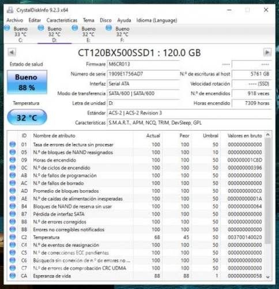Click power-on count value 918 veces
Viewport: 279px width, 289px height.
pyautogui.click(x=251, y=94)
